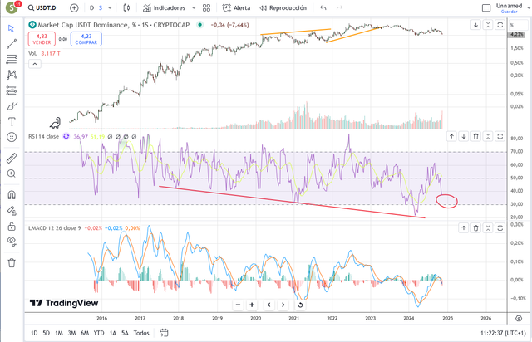Click the 4,23 COMPRAR buy button

[86, 39]
